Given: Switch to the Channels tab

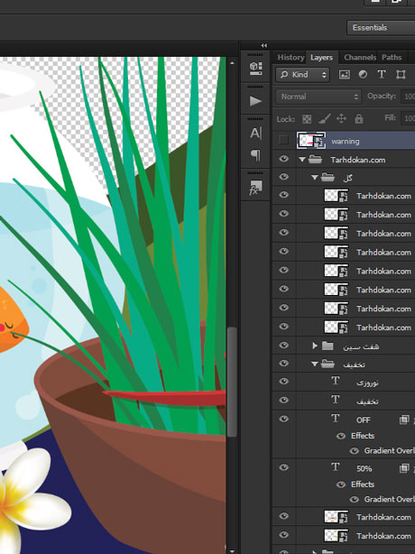Looking at the screenshot, I should [360, 57].
